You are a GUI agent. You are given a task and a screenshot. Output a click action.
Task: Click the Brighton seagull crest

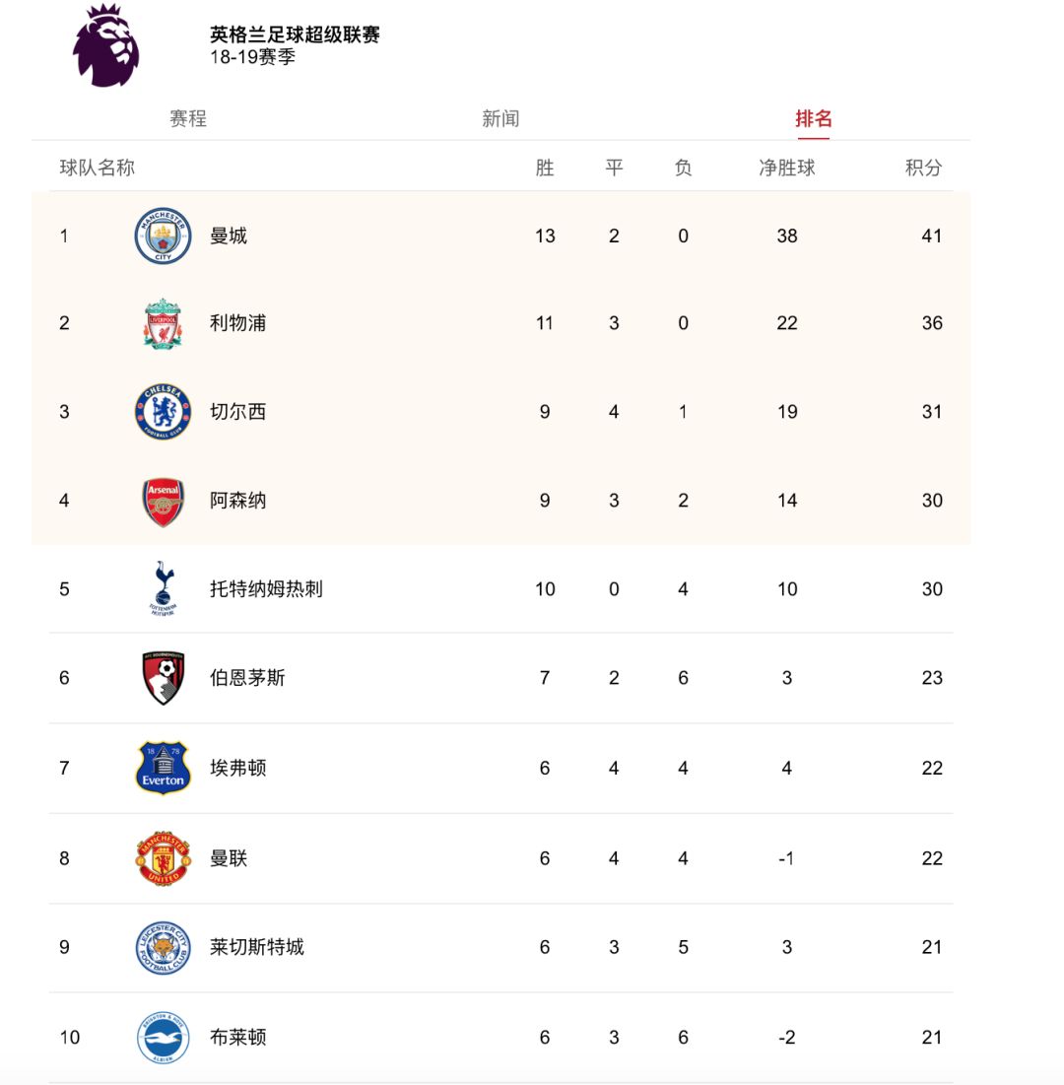163,1038
